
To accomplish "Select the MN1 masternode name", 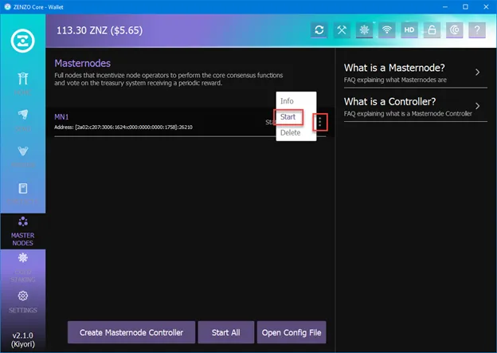I will tap(61, 116).
